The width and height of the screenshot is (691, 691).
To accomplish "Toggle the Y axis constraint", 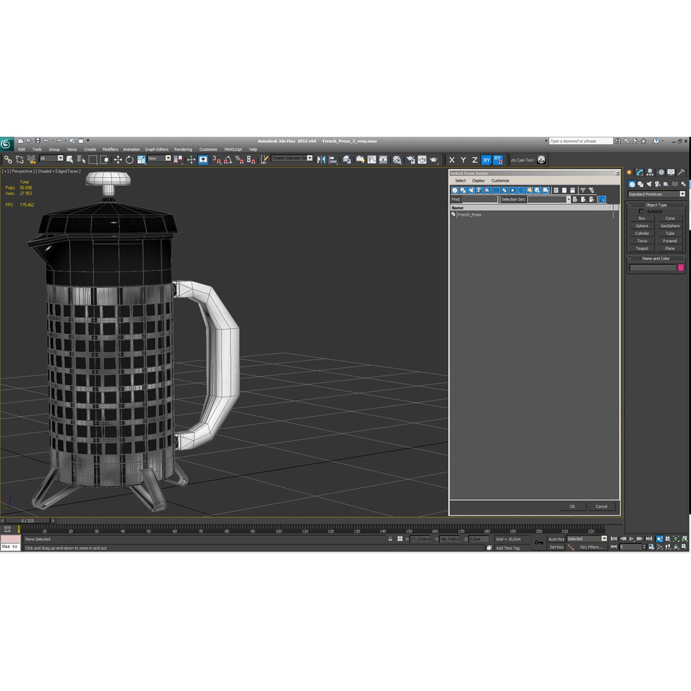I will (x=463, y=160).
